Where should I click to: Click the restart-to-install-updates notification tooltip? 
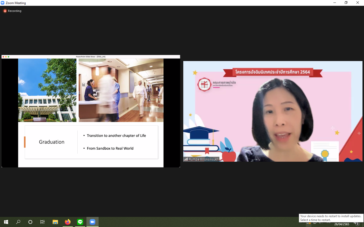331,218
